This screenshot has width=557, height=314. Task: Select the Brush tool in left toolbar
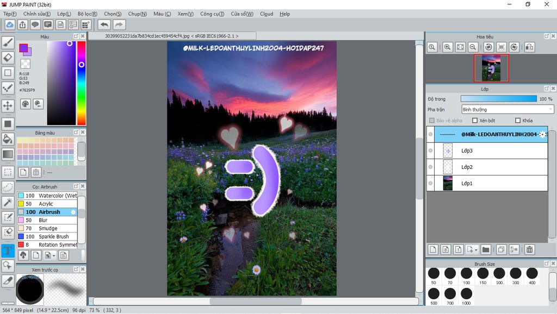(x=8, y=42)
